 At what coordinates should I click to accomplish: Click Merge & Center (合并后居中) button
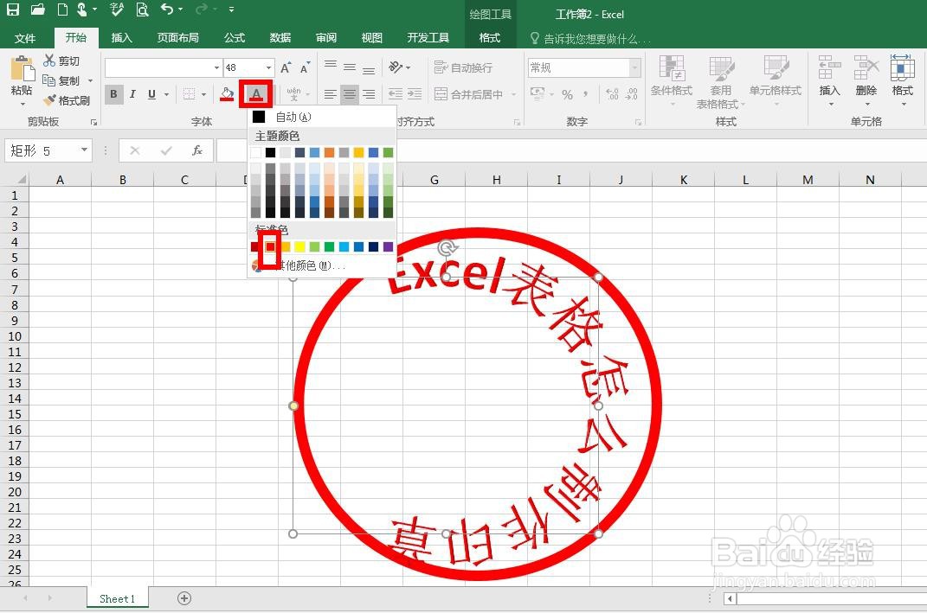469,94
